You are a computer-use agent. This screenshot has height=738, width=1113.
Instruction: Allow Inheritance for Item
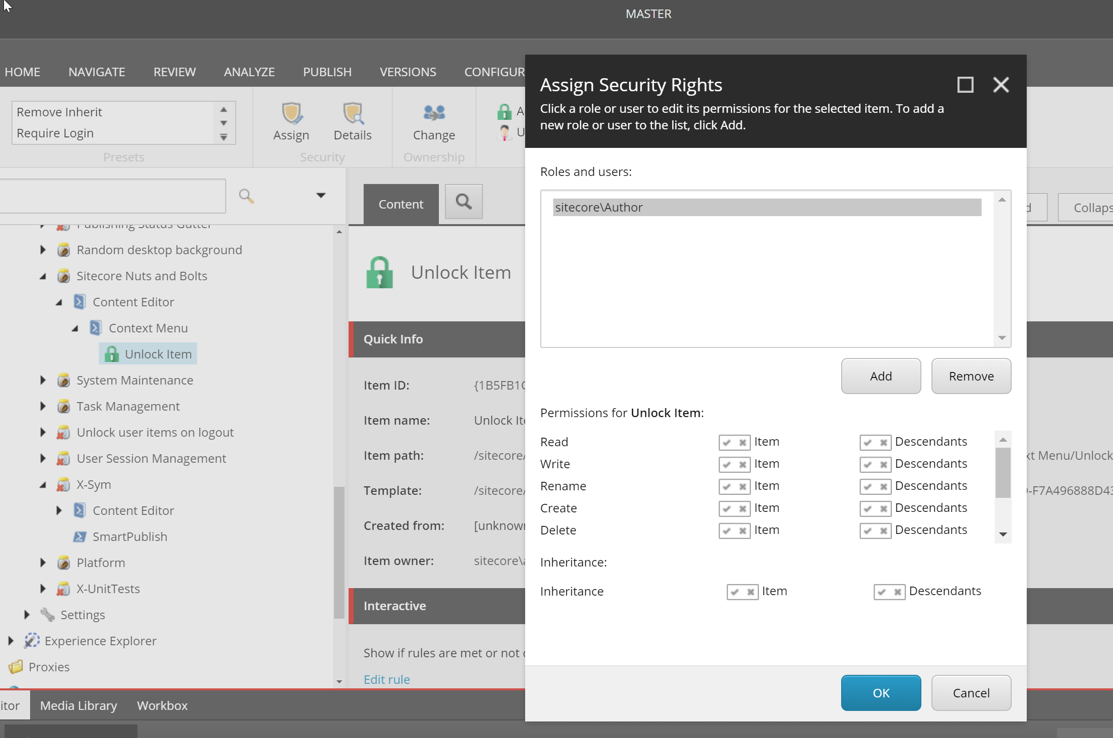point(735,592)
